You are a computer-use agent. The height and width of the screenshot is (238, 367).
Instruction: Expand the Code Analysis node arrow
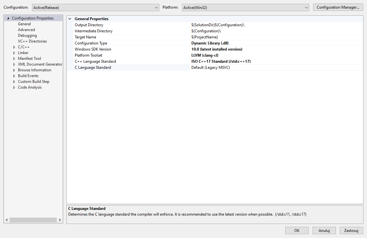(14, 87)
